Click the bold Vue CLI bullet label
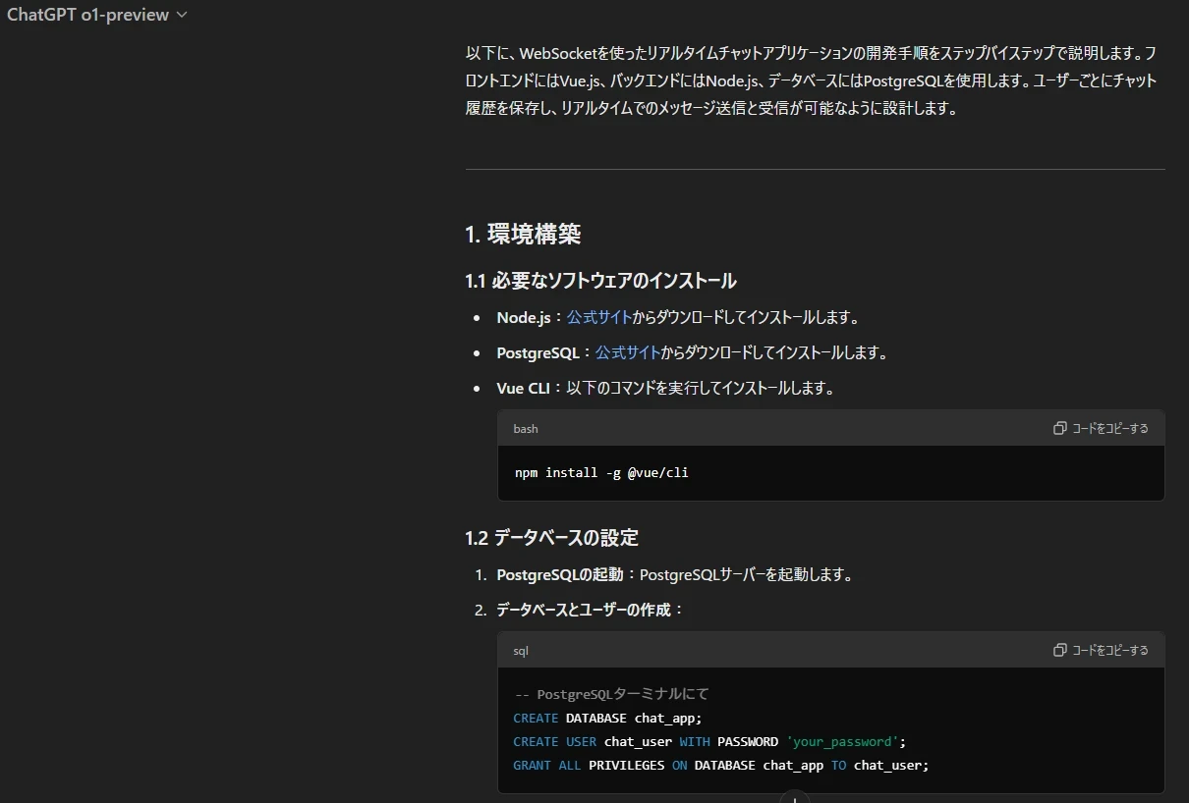This screenshot has width=1189, height=803. [x=524, y=388]
